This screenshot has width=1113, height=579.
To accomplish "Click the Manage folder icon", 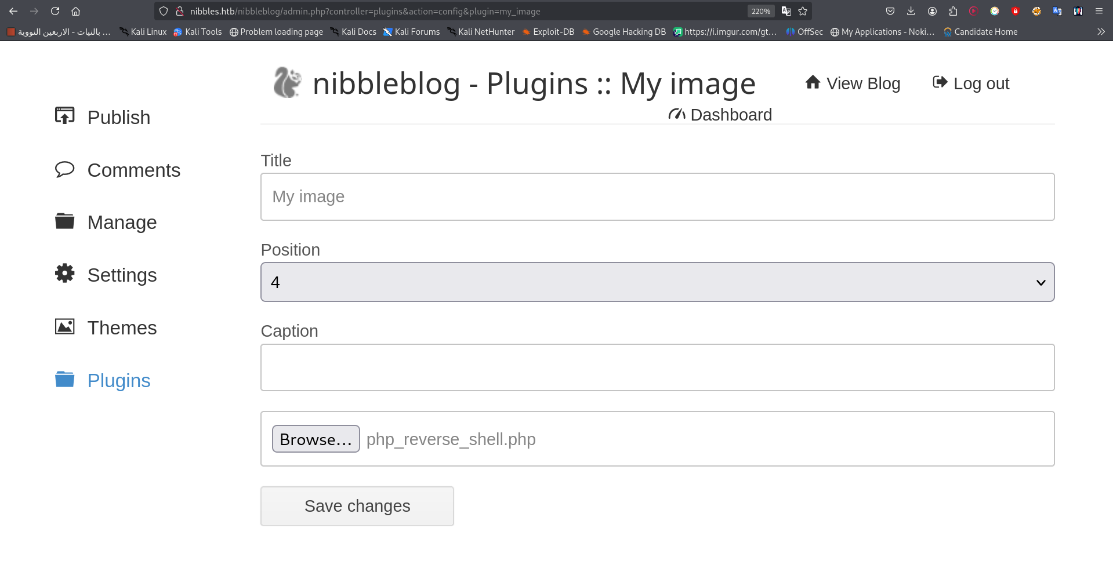I will pyautogui.click(x=64, y=221).
